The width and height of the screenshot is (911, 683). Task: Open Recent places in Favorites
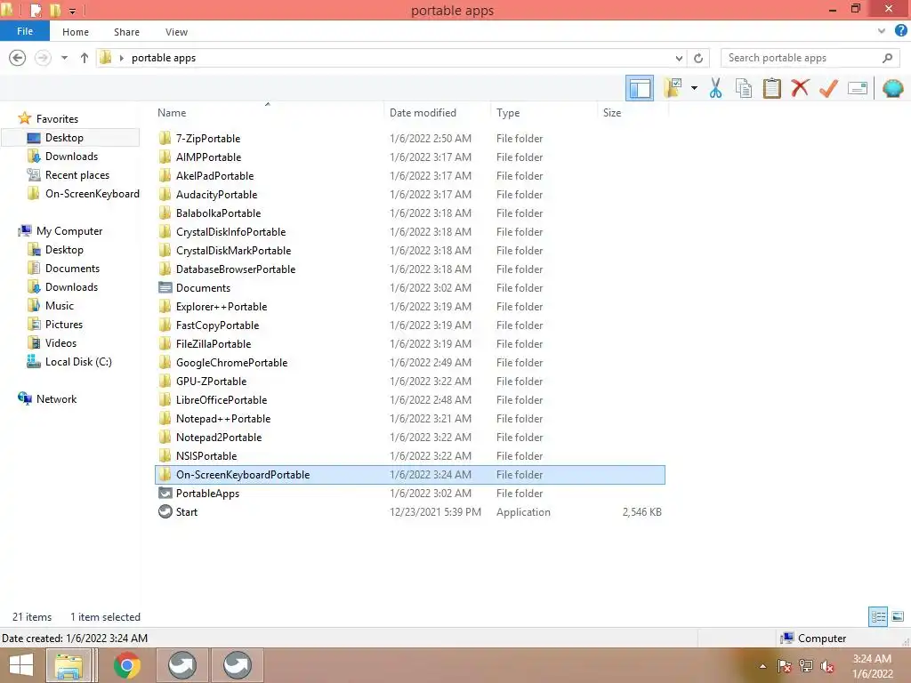(x=77, y=175)
